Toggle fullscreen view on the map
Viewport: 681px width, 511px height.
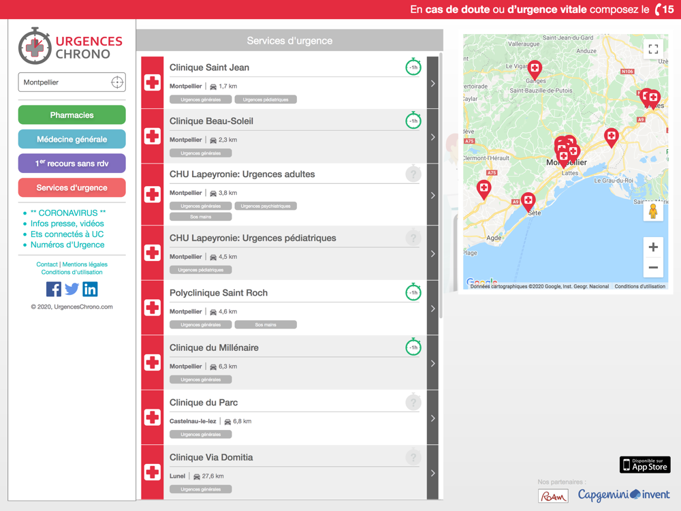653,49
